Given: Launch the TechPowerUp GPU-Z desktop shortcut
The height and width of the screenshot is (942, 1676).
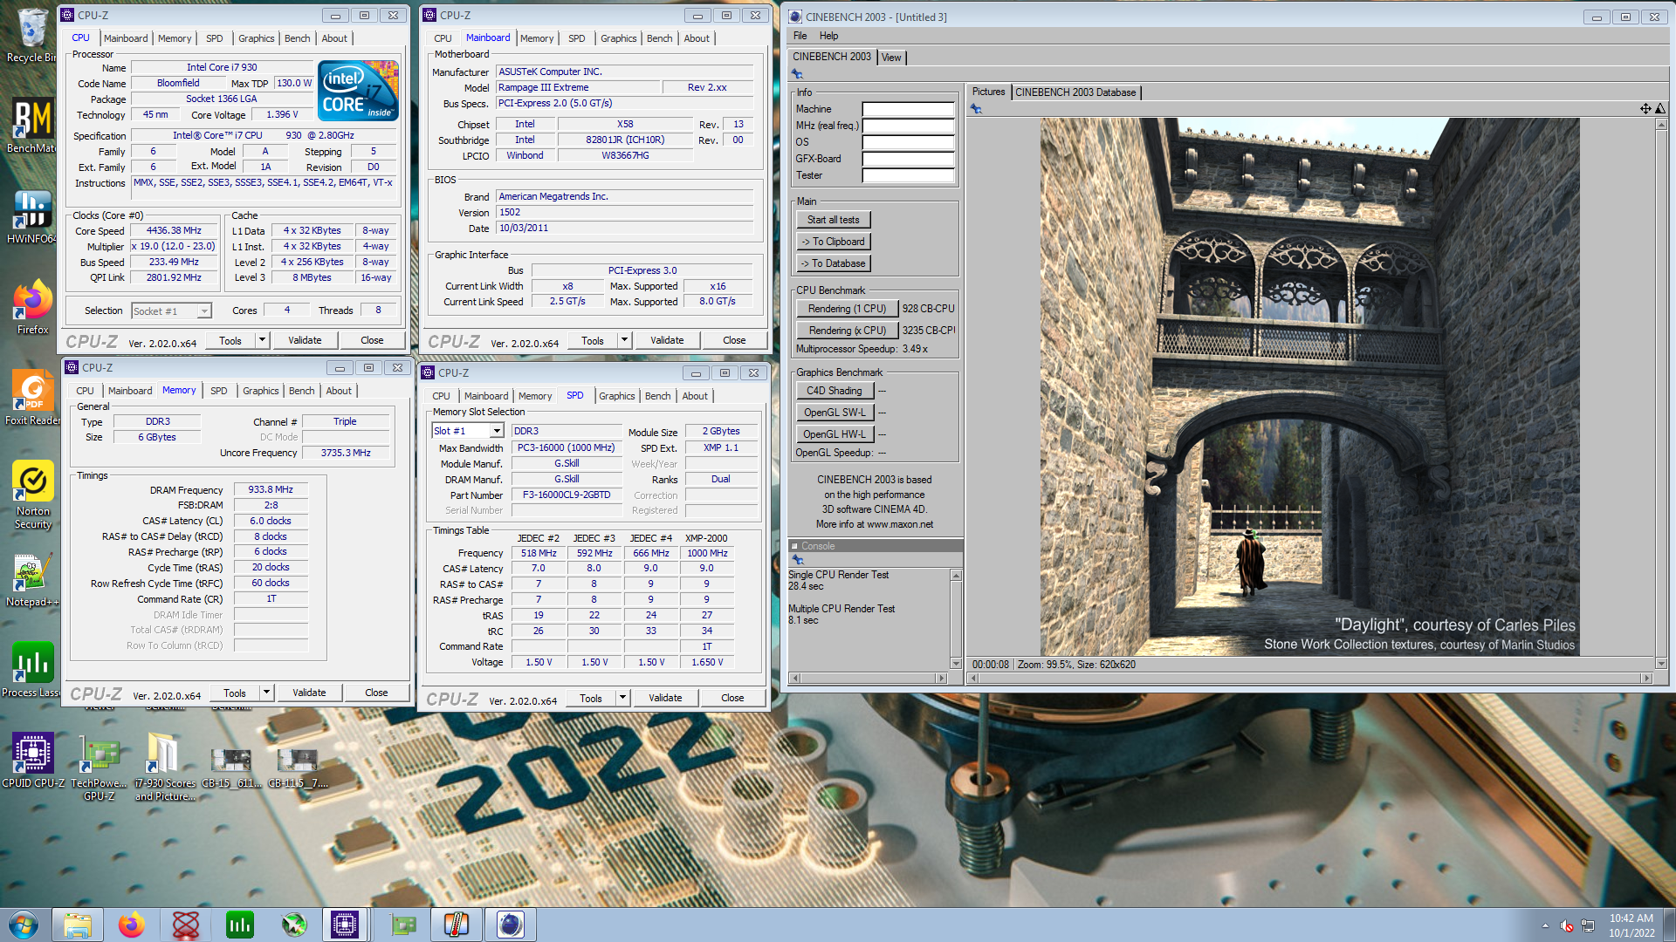Looking at the screenshot, I should [99, 768].
